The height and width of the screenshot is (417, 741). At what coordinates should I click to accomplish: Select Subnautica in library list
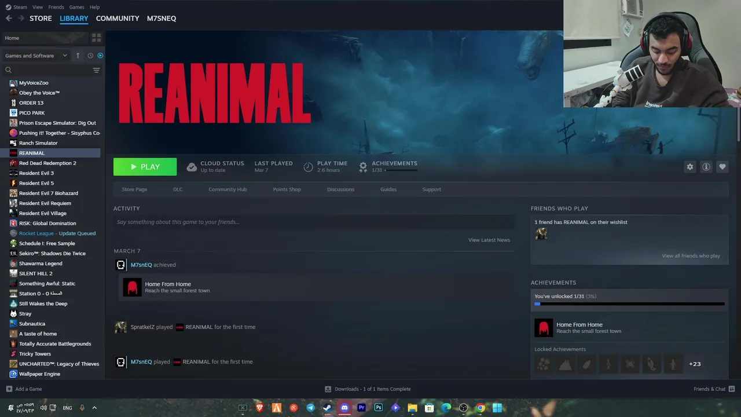(32, 324)
